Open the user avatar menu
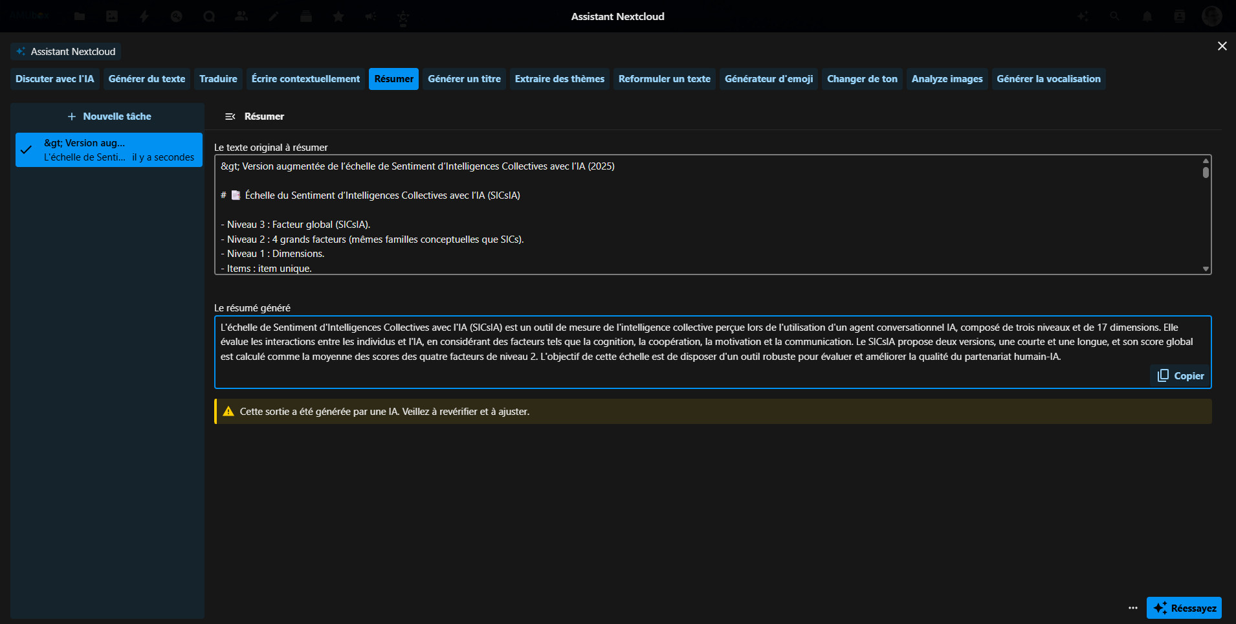 coord(1211,16)
